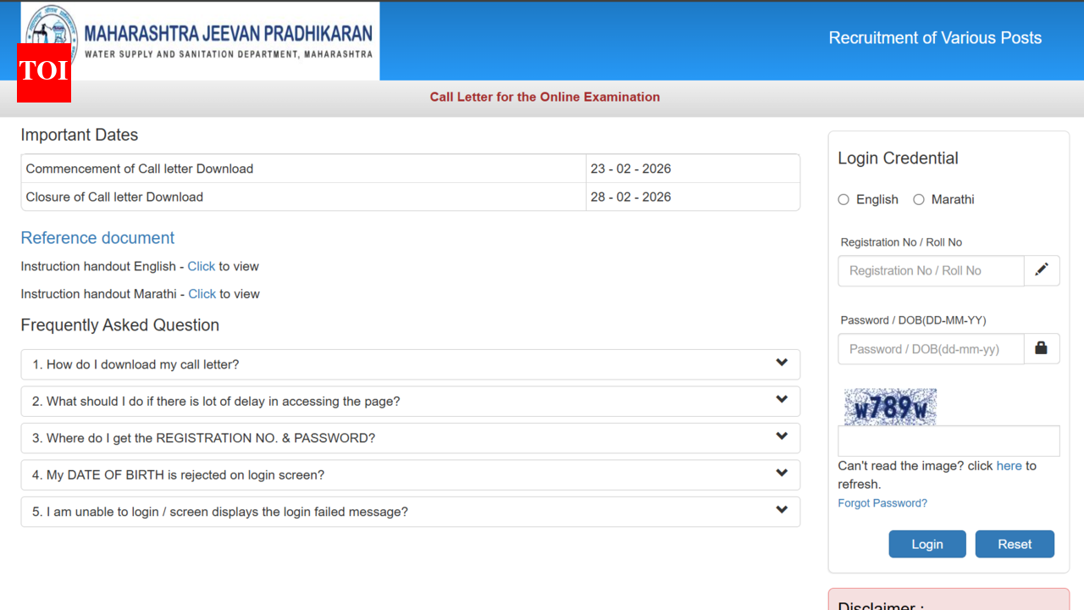Image resolution: width=1084 pixels, height=610 pixels.
Task: Click here to refresh the captcha
Action: pyautogui.click(x=1009, y=465)
